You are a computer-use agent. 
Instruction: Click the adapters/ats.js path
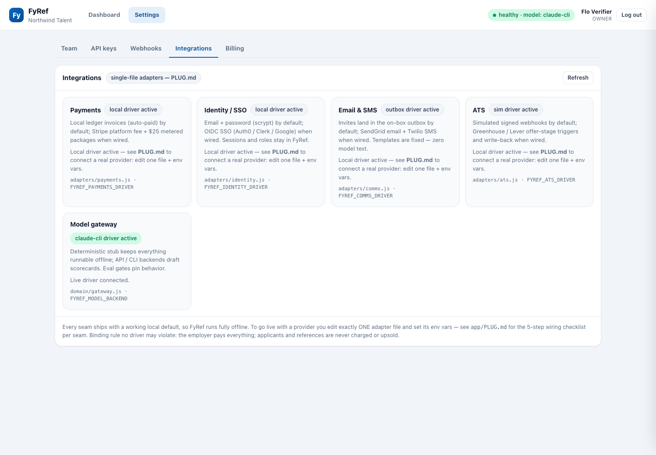coord(495,180)
